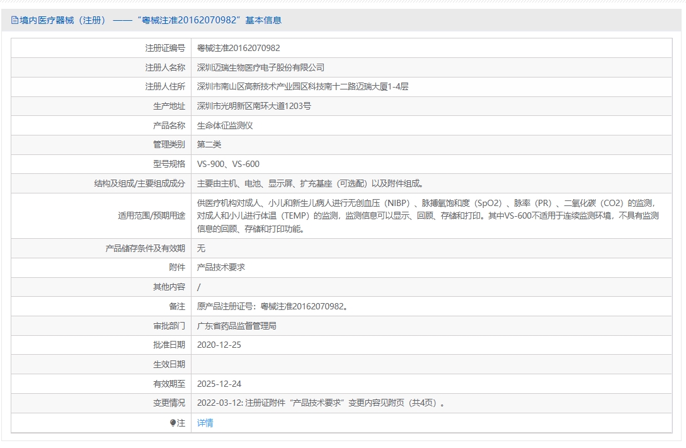Screen dimensions: 686x448
Task: Select model value VS-900、VS-600
Action: click(x=228, y=164)
